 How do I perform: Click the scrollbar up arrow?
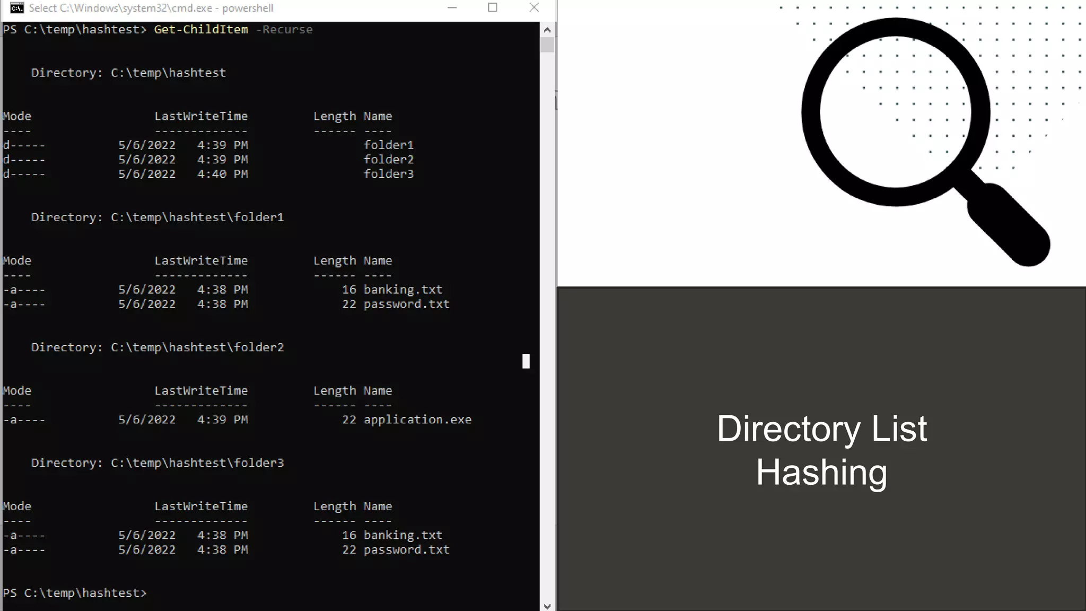pos(547,30)
